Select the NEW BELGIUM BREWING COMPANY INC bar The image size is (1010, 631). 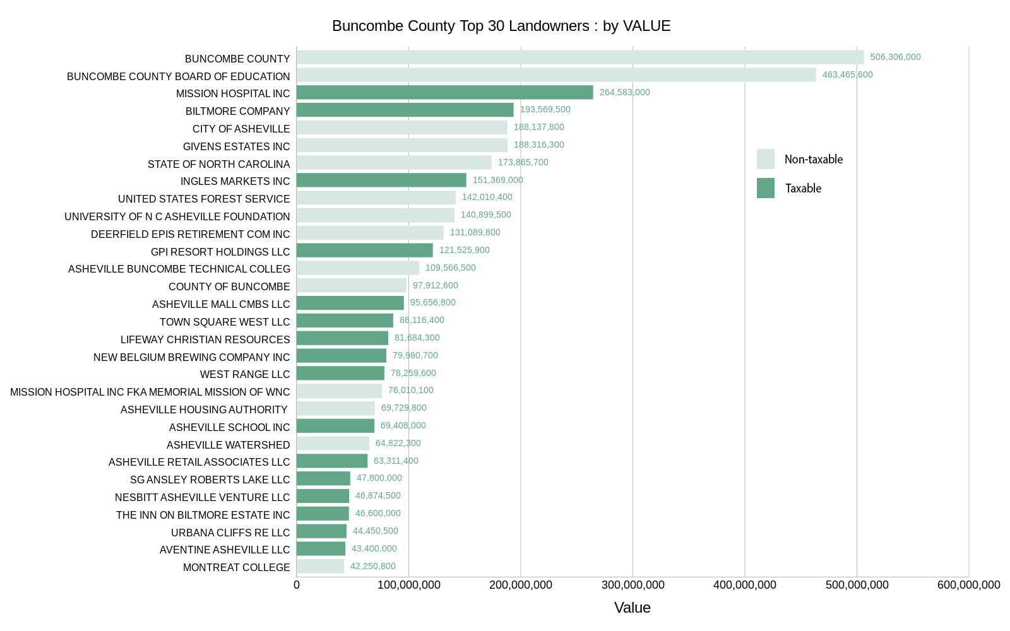pos(342,356)
